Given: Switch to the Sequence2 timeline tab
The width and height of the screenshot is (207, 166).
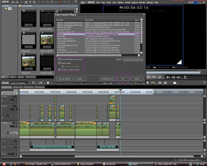Looking at the screenshot, I should pos(18,87).
